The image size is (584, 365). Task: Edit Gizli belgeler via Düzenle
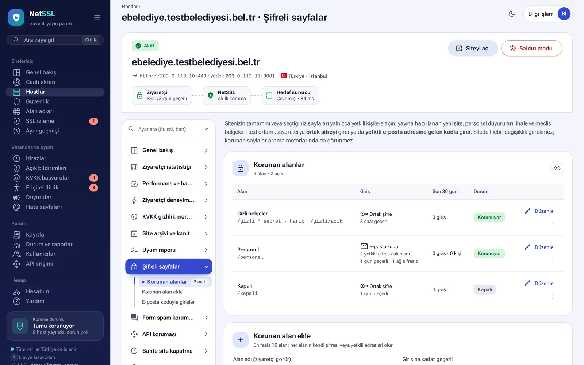click(539, 211)
